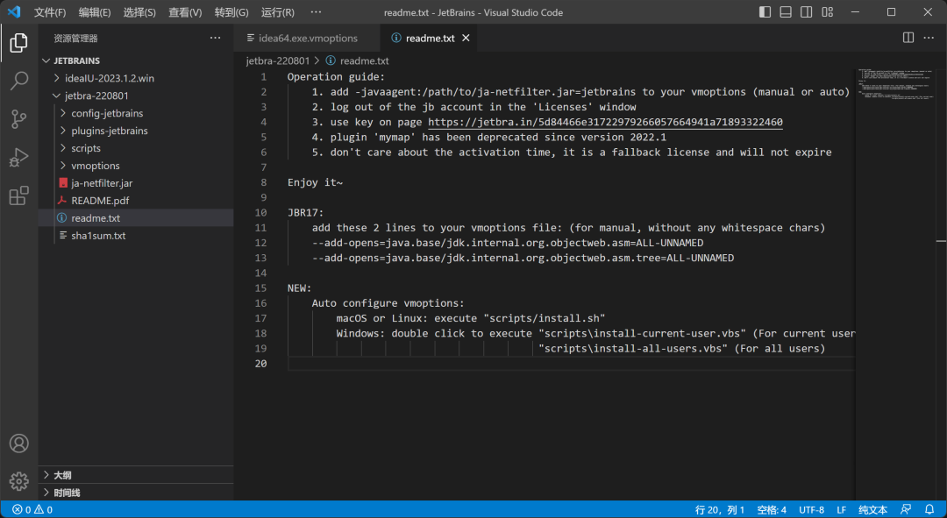The height and width of the screenshot is (518, 947).
Task: Open the Explorer view in activity bar
Action: 18,43
